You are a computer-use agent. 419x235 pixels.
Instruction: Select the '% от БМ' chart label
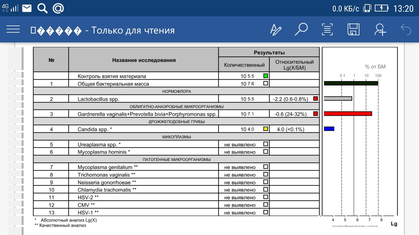375,67
